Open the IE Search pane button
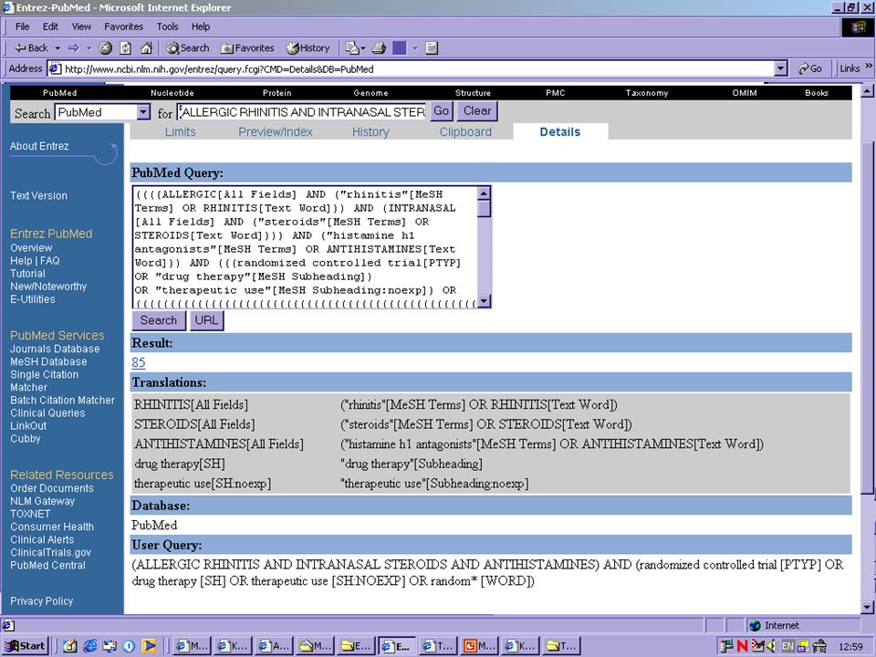This screenshot has width=876, height=657. (x=188, y=48)
